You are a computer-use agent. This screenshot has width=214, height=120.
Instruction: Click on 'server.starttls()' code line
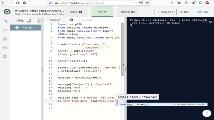[x=72, y=61]
